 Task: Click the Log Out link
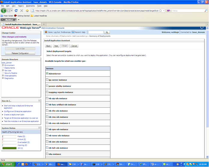(x=57, y=32)
